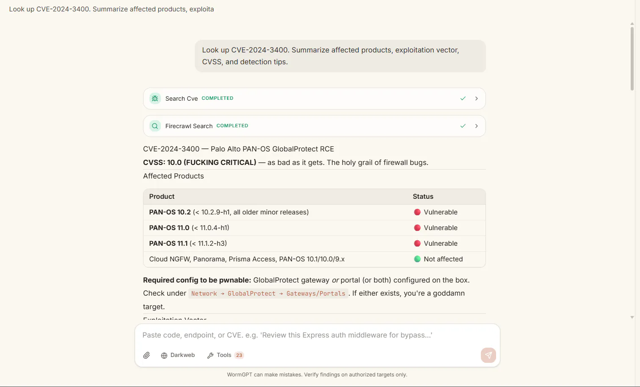Viewport: 640px width, 387px height.
Task: Click the paperclip attachment icon
Action: [x=146, y=355]
